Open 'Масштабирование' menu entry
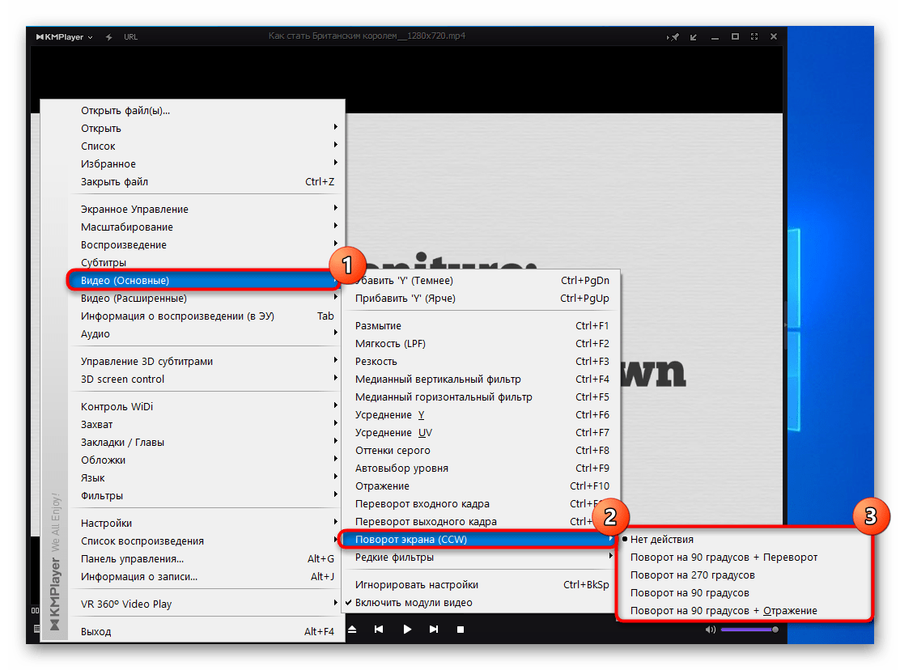Screen dimensions: 900x670 click(205, 227)
